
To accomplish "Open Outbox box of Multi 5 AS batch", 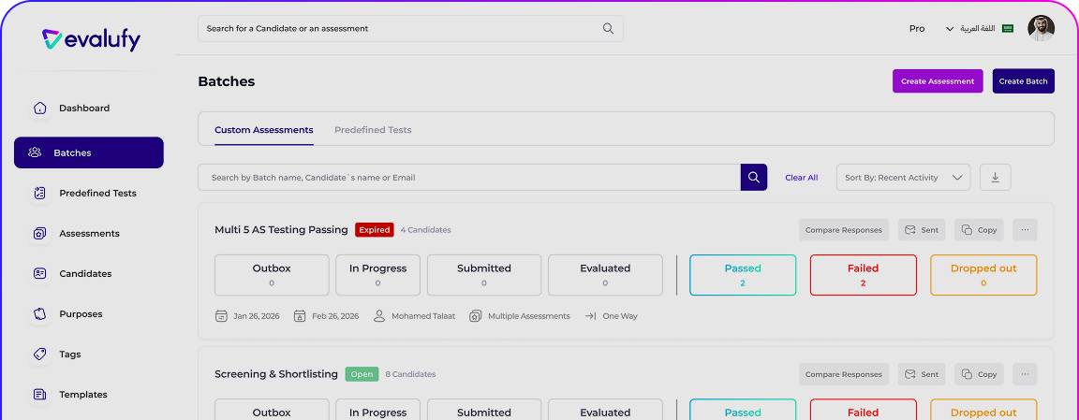I will (x=272, y=275).
